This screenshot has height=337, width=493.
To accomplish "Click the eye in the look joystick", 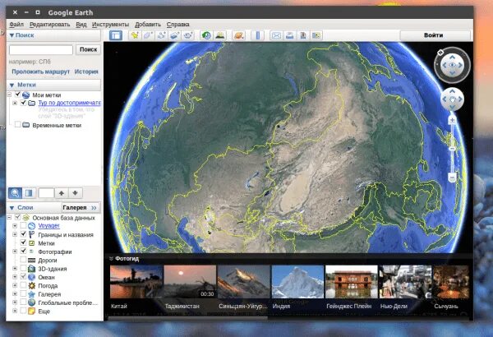I will point(452,65).
